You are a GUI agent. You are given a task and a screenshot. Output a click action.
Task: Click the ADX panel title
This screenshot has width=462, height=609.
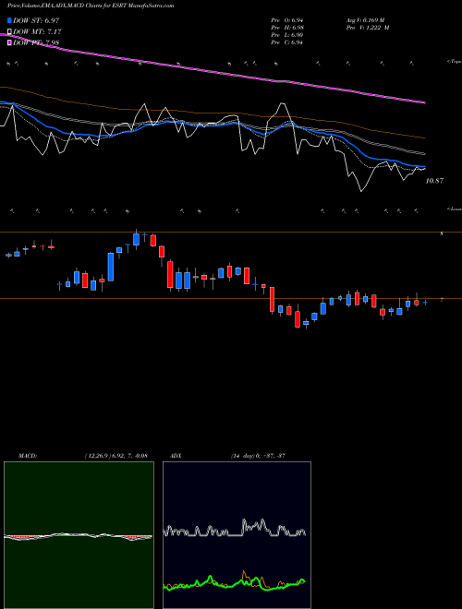[x=176, y=456]
